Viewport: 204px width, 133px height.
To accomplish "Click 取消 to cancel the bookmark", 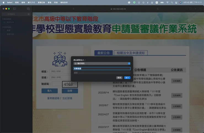I will 119,78.
